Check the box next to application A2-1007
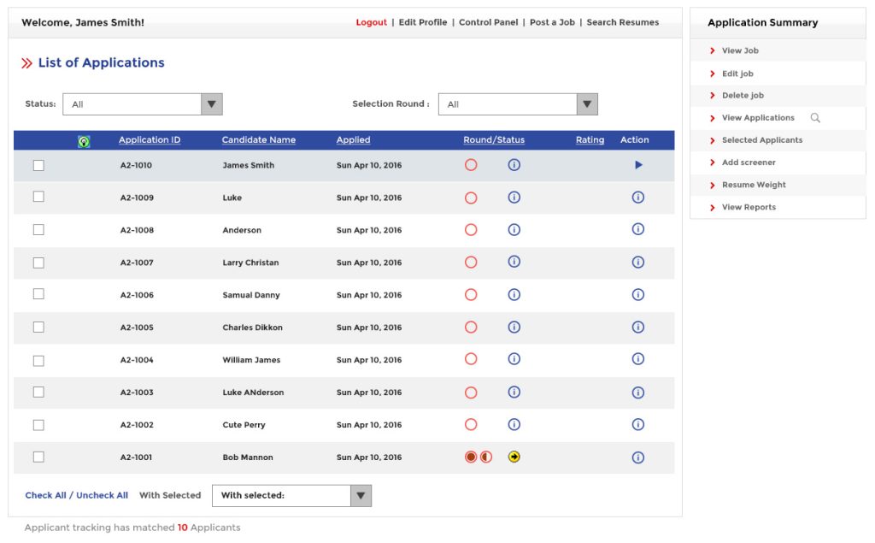Screen dimensions: 875x543 [x=38, y=262]
